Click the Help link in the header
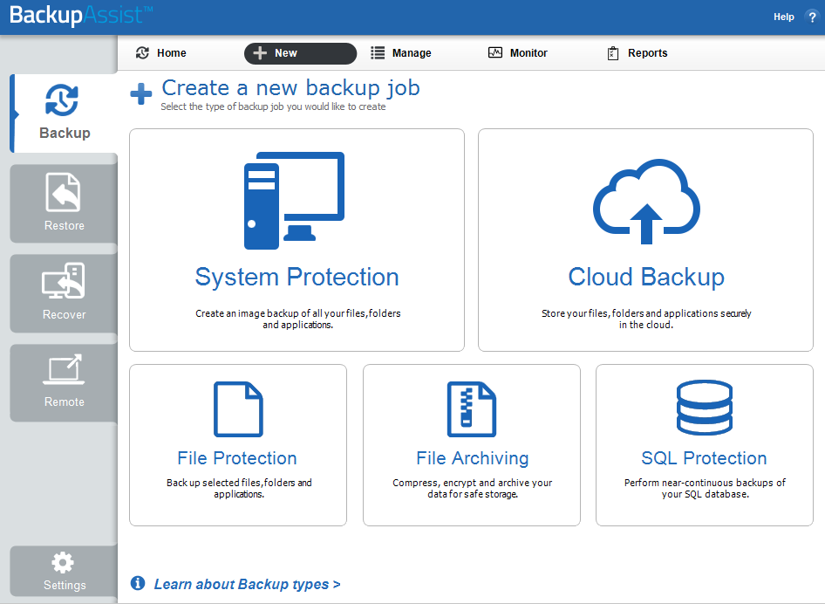Viewport: 825px width, 604px height. [783, 17]
